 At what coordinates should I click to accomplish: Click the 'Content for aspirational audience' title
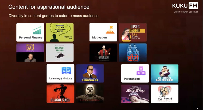(x=49, y=7)
